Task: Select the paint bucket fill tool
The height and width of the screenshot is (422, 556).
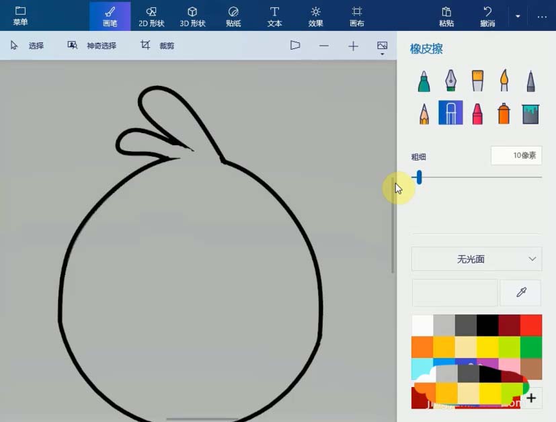Action: 530,114
